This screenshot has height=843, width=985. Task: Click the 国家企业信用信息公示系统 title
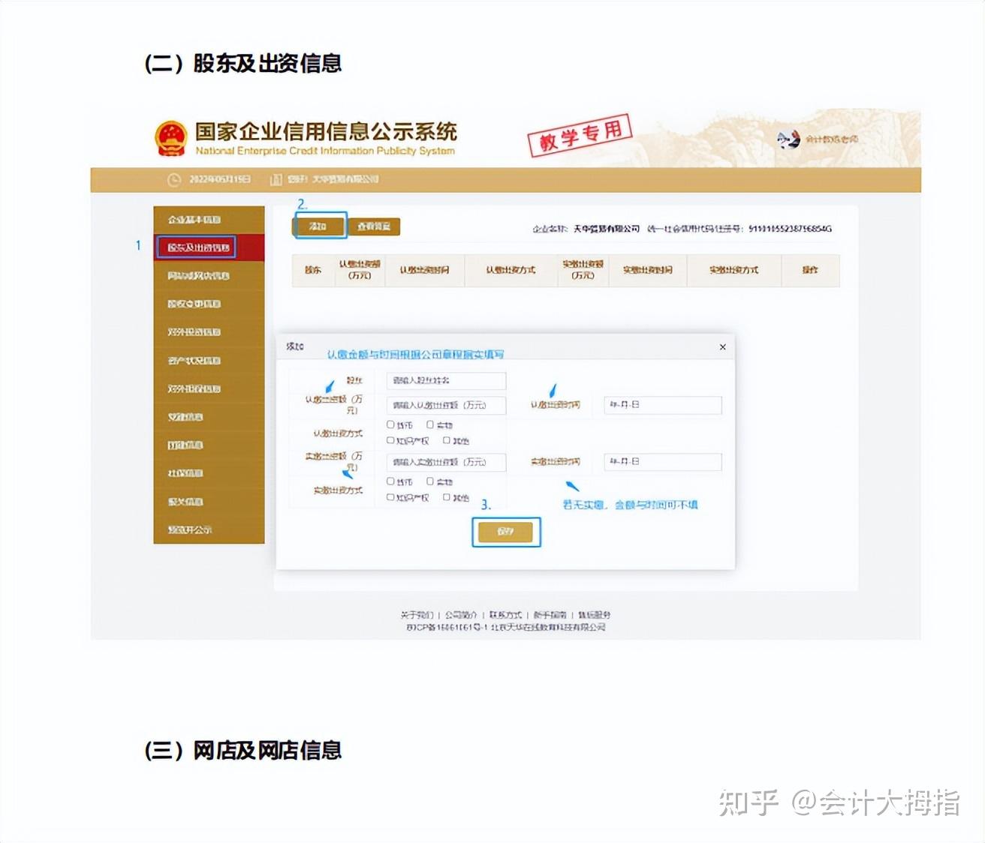click(326, 131)
